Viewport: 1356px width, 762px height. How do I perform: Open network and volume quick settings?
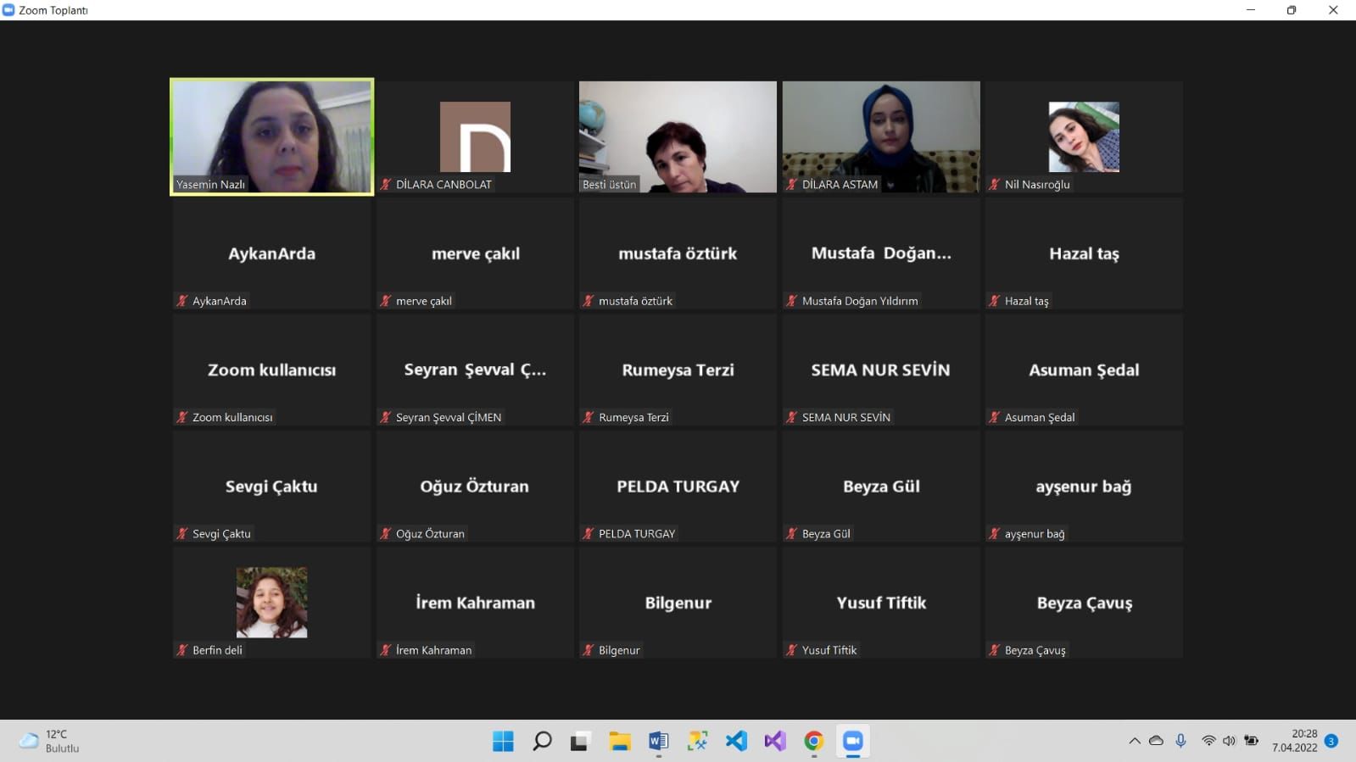click(1219, 741)
